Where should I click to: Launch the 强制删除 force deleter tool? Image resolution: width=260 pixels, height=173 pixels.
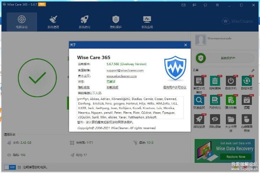click(x=215, y=81)
